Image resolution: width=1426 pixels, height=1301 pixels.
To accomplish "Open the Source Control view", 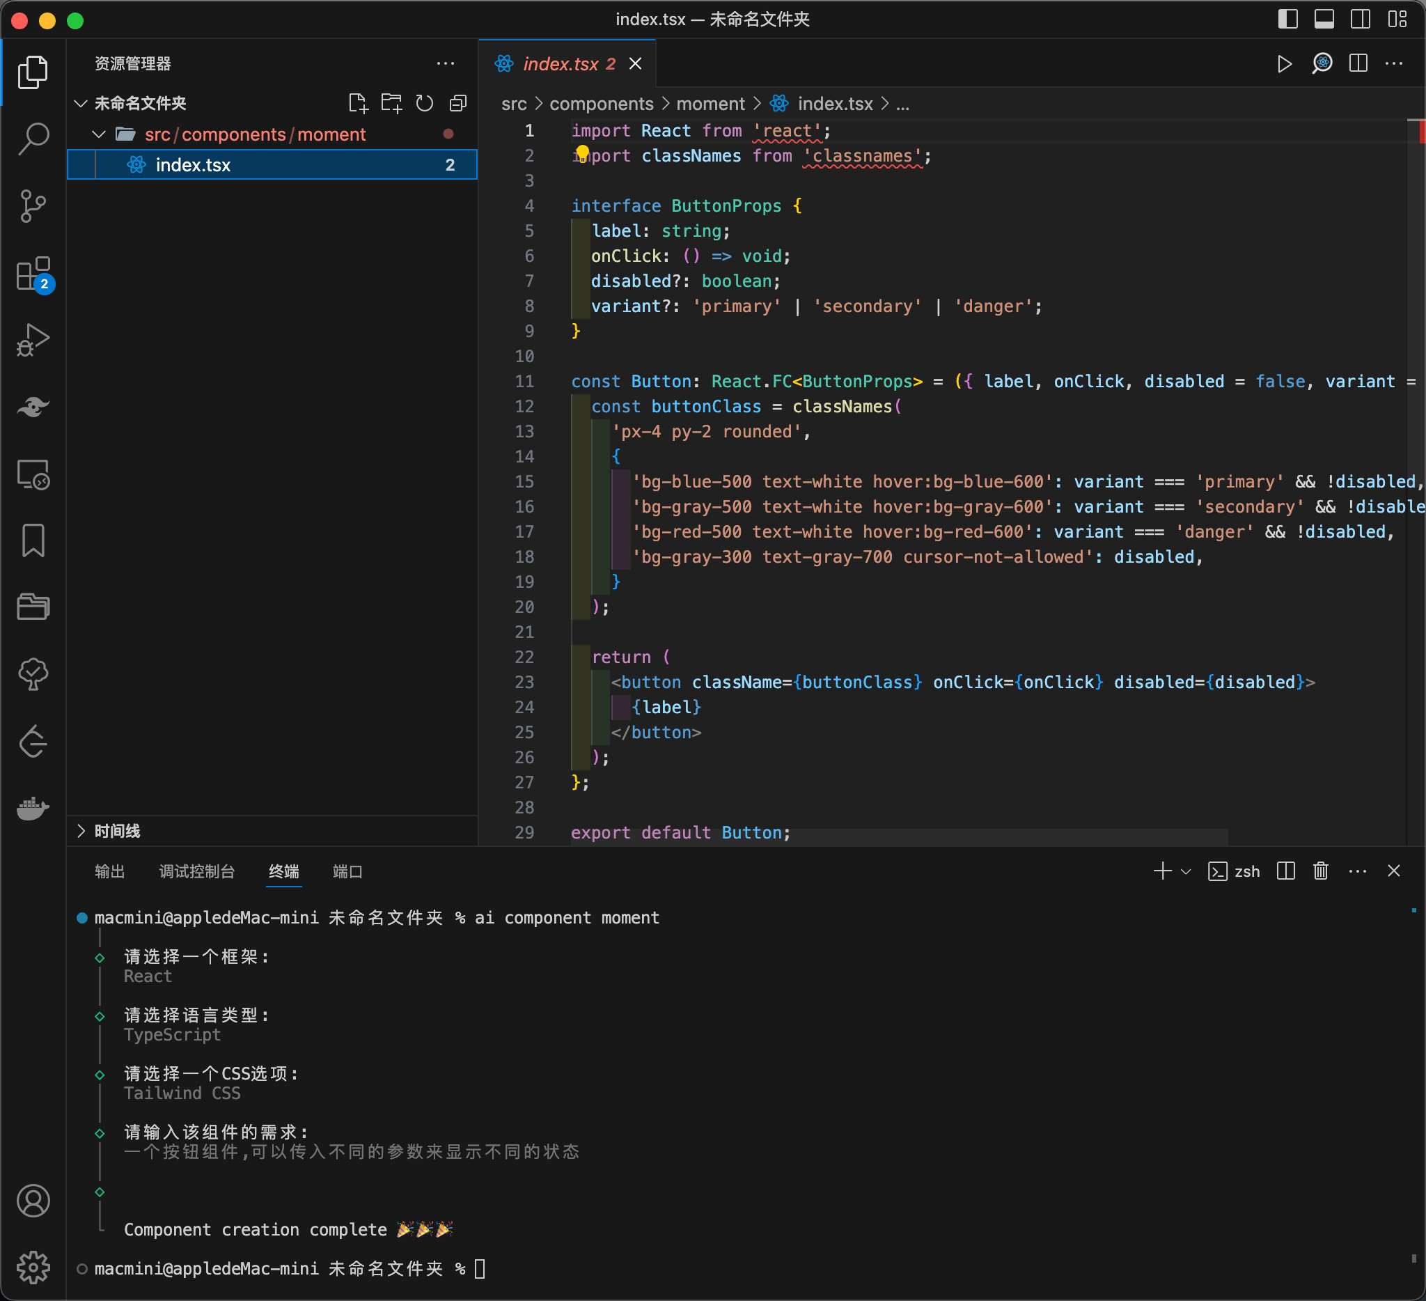I will tap(33, 205).
